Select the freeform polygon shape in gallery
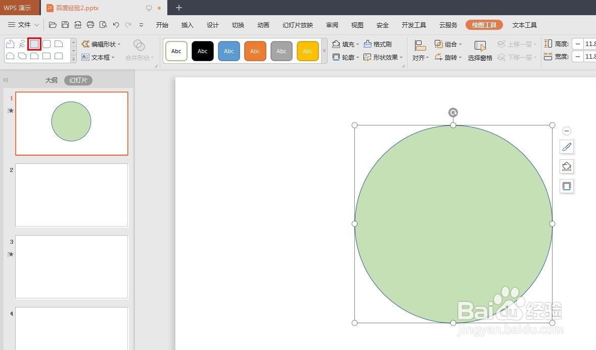This screenshot has width=596, height=350. click(x=10, y=44)
